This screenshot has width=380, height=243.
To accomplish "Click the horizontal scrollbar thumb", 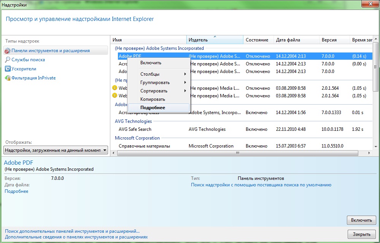I will pos(237,153).
